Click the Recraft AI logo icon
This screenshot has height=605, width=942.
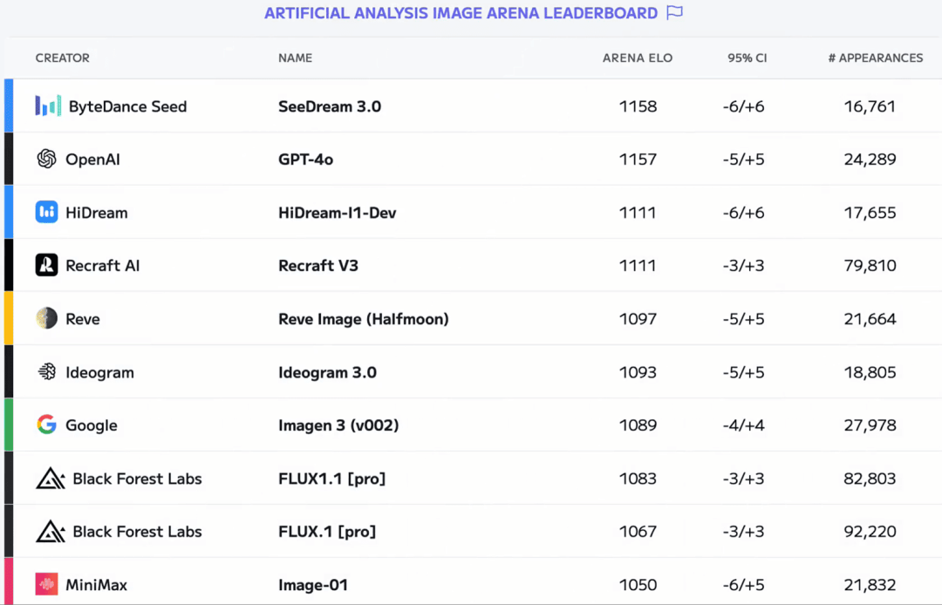[x=47, y=265]
